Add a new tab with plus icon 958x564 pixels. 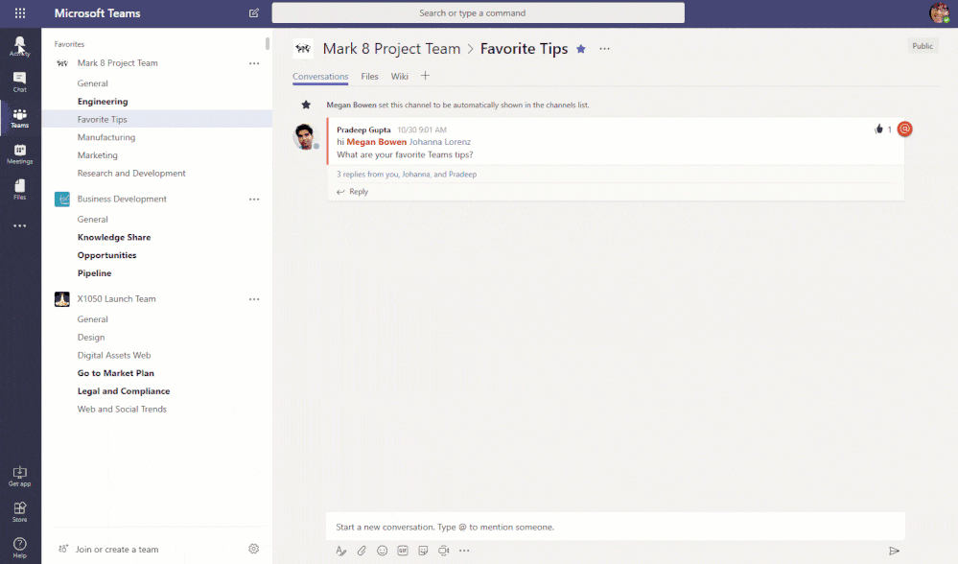(425, 76)
